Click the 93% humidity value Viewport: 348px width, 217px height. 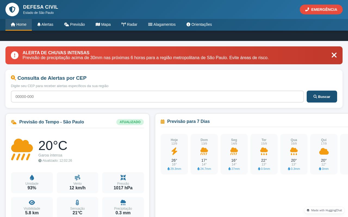tap(32, 188)
